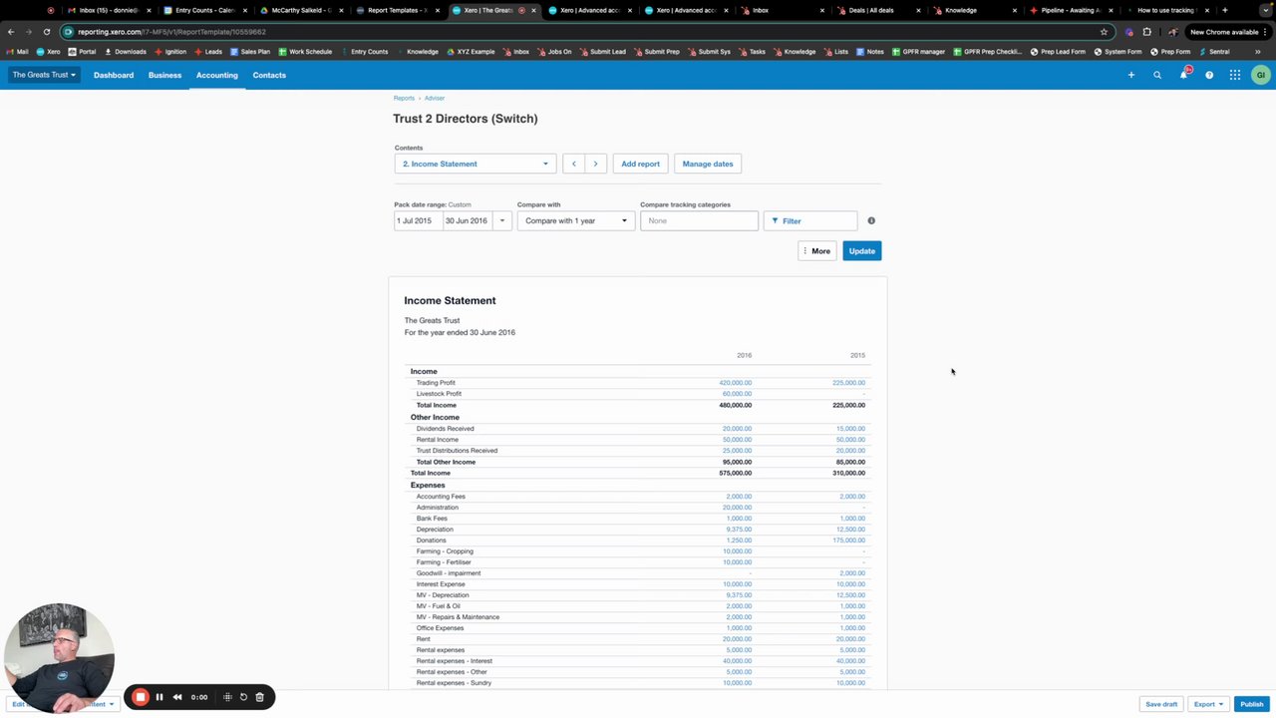Image resolution: width=1276 pixels, height=718 pixels.
Task: Switch to the McCarthy Salkeld tab
Action: pos(301,10)
